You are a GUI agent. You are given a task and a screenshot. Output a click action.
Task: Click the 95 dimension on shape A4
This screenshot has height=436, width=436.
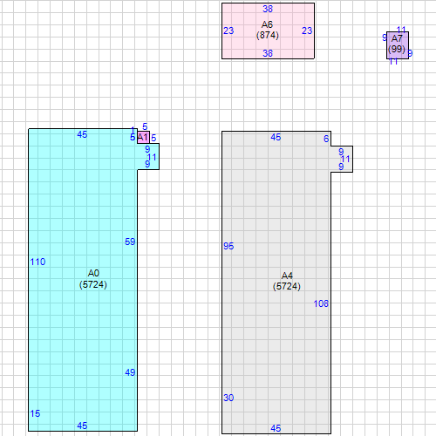click(228, 246)
